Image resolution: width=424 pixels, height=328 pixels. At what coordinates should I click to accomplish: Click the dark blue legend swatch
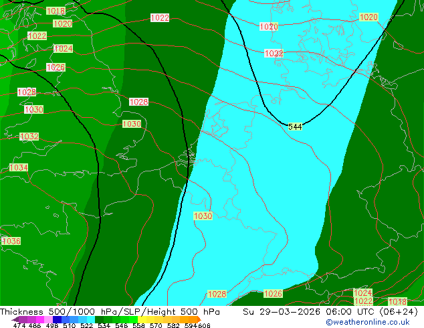pos(57,319)
